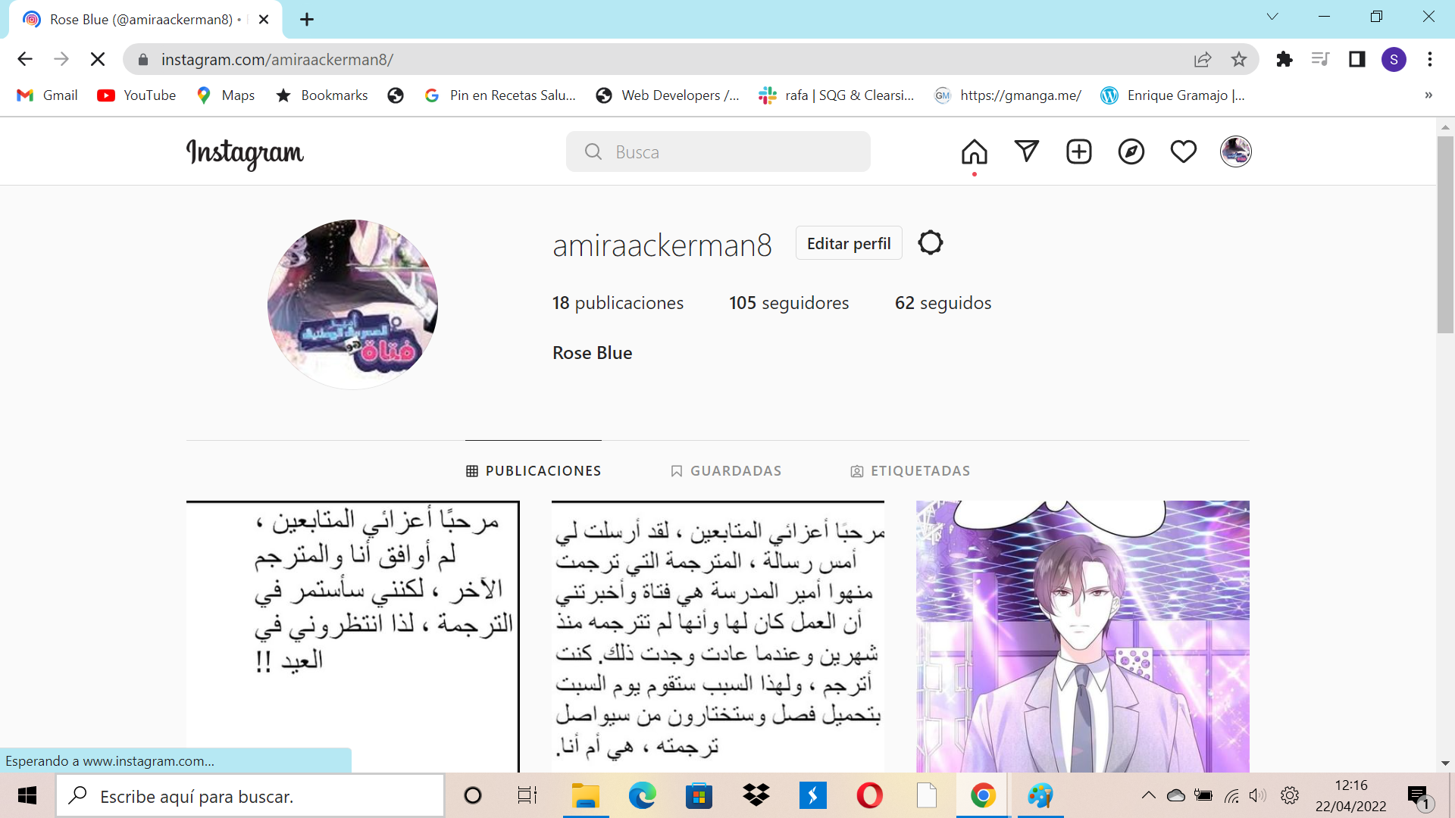Go back to previous page

click(25, 59)
